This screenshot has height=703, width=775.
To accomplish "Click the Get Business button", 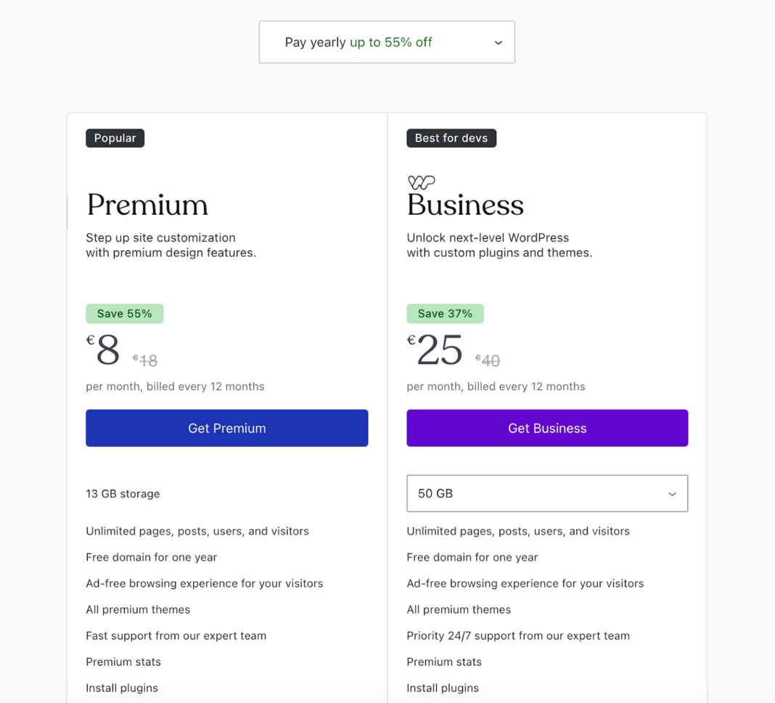I will 547,428.
